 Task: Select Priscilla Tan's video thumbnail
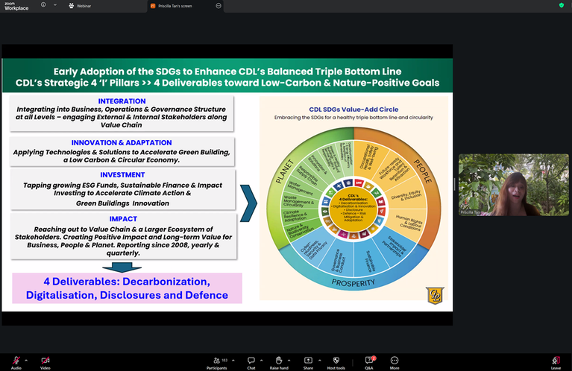(x=514, y=185)
